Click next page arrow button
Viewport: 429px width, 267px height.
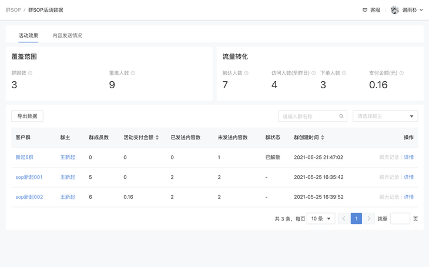[369, 219]
